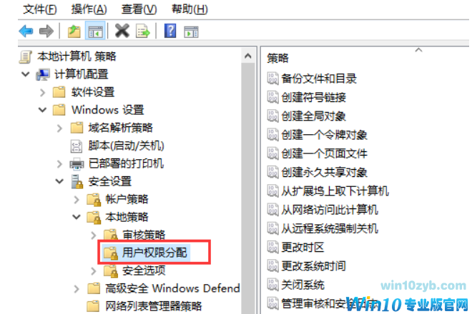Click the Forward arrow toolbar icon
This screenshot has width=472, height=314.
[46, 31]
